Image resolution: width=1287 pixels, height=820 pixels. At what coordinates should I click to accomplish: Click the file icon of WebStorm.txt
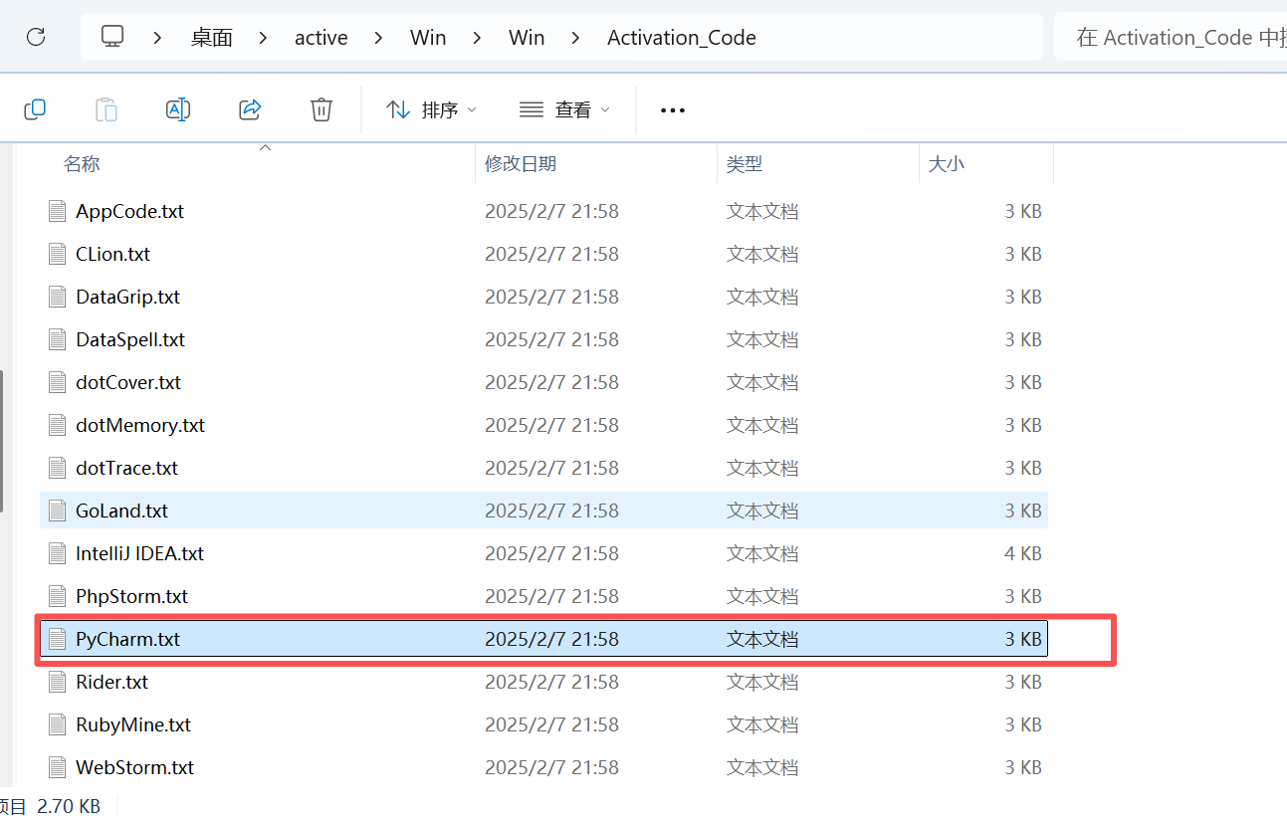(x=58, y=767)
